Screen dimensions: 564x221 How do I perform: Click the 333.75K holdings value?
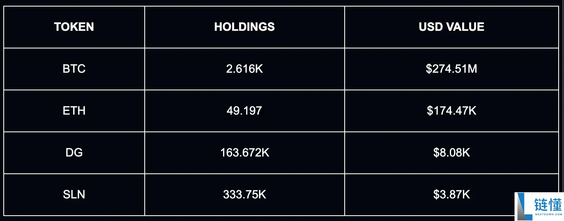(244, 194)
